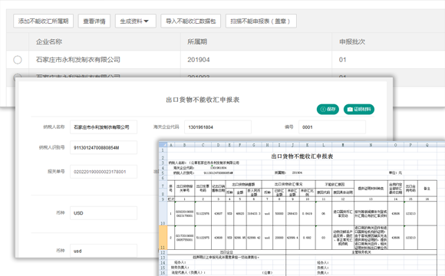Select spreadsheet column G header

(x=254, y=145)
